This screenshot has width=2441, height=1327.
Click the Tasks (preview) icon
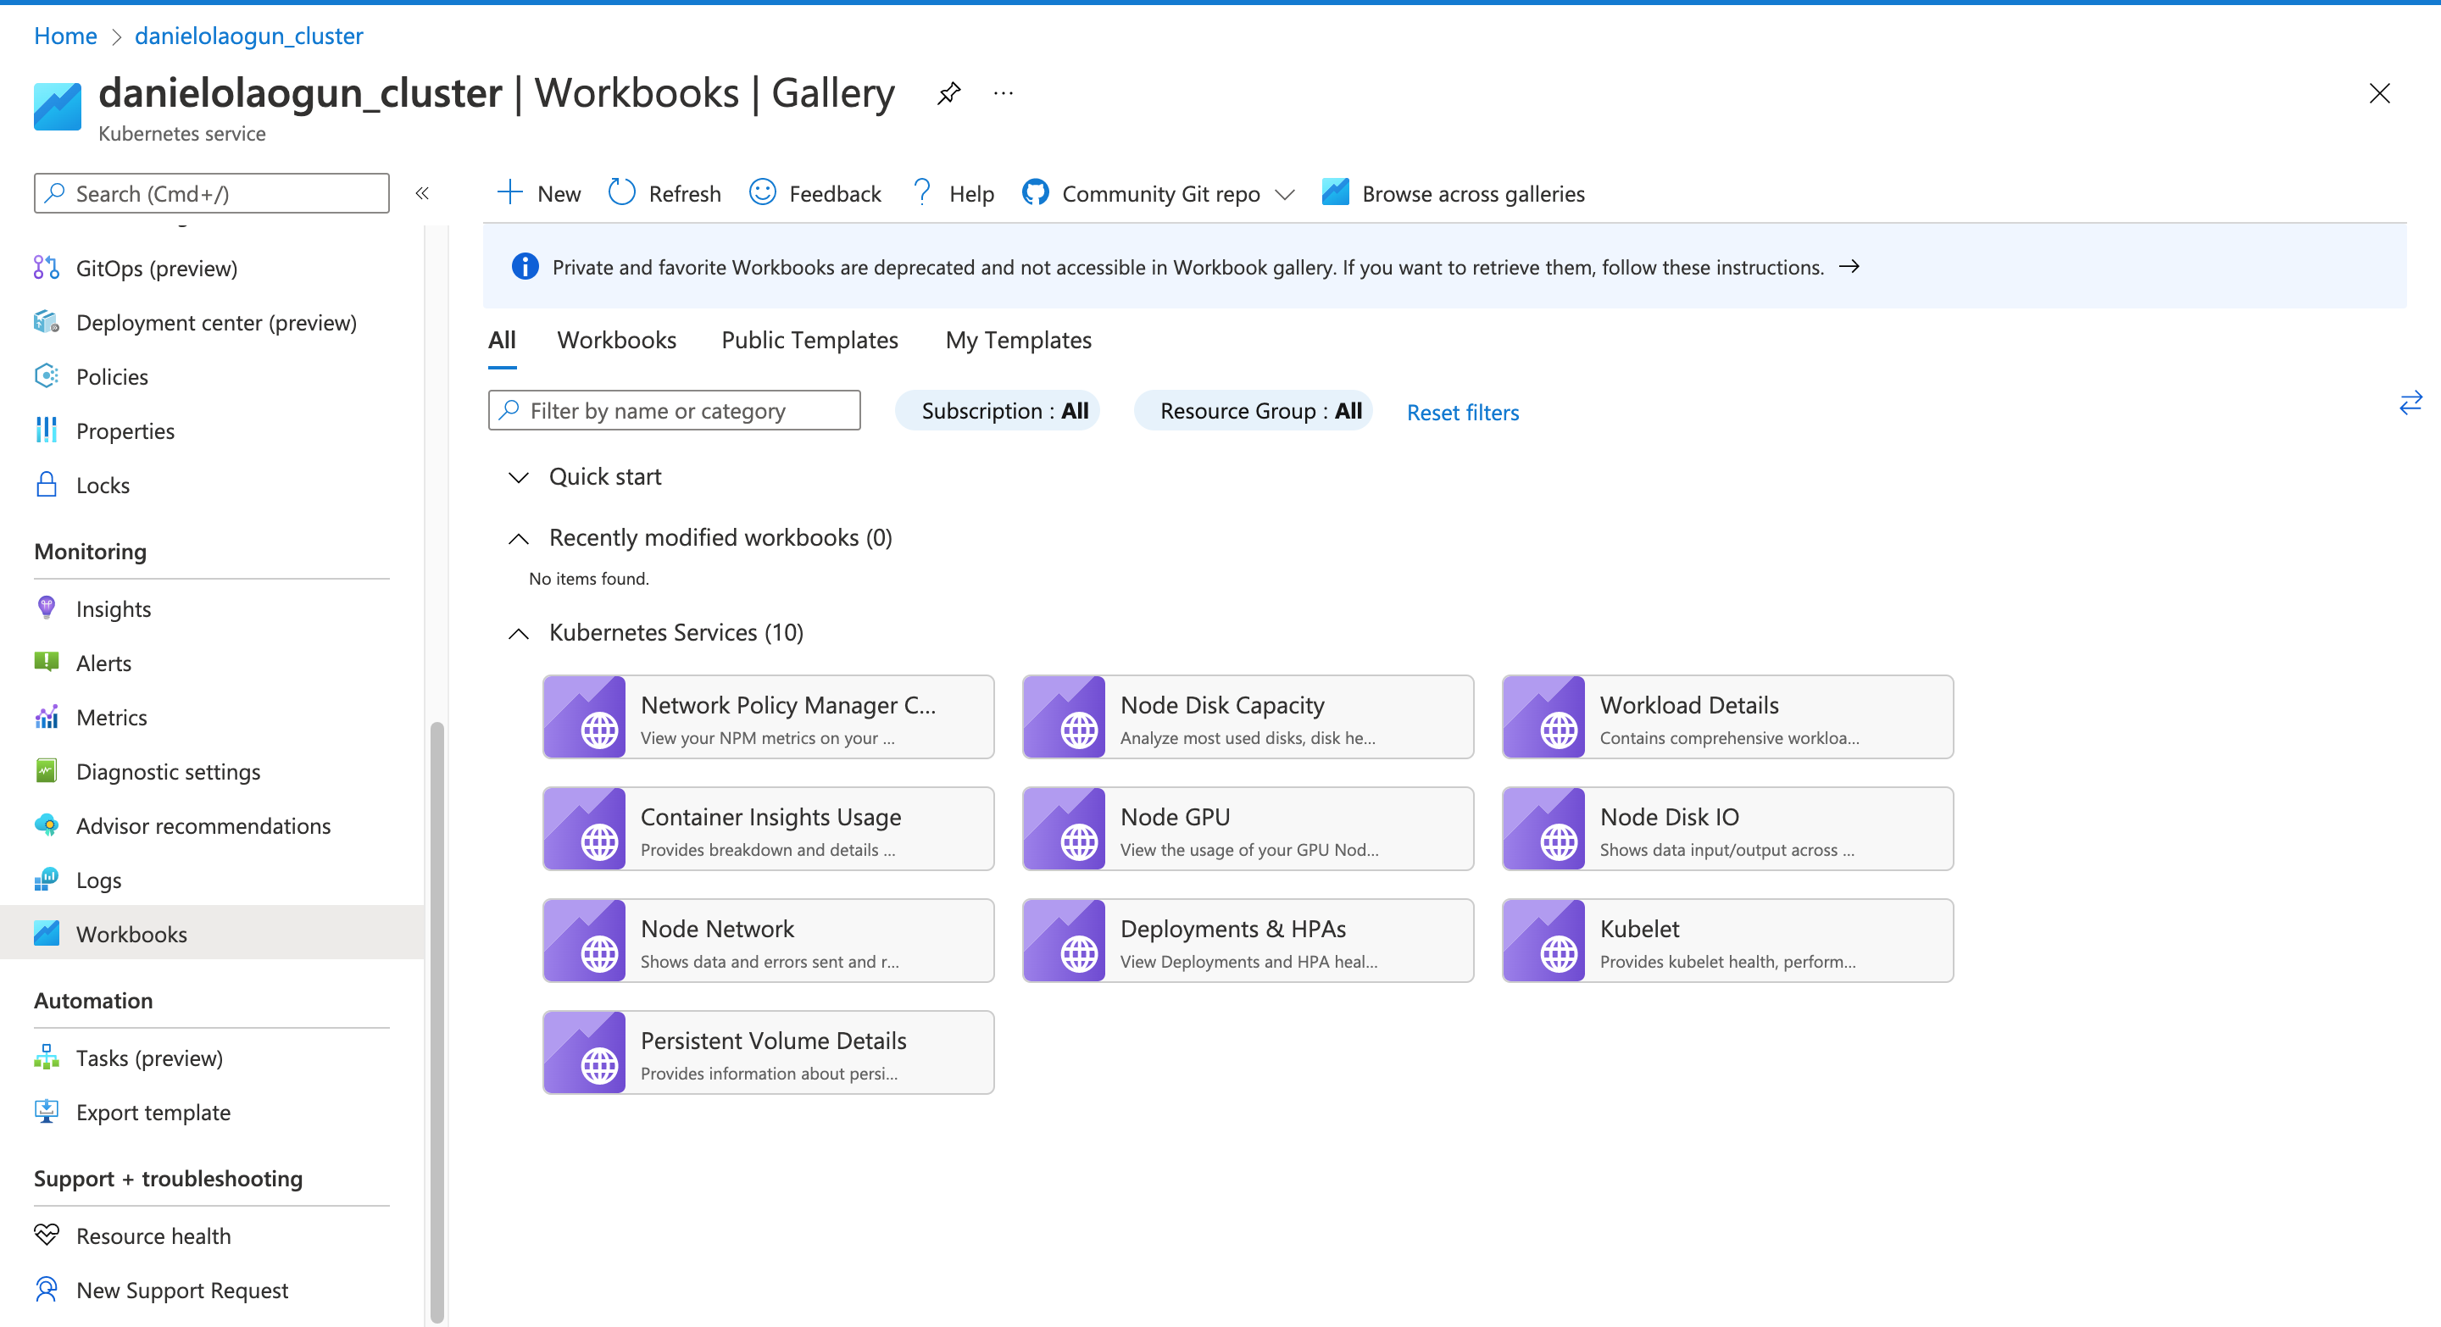47,1057
